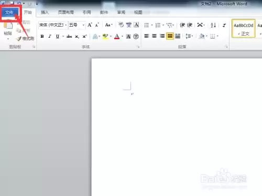
Task: Open the 文件 (File) tab
Action: click(9, 13)
